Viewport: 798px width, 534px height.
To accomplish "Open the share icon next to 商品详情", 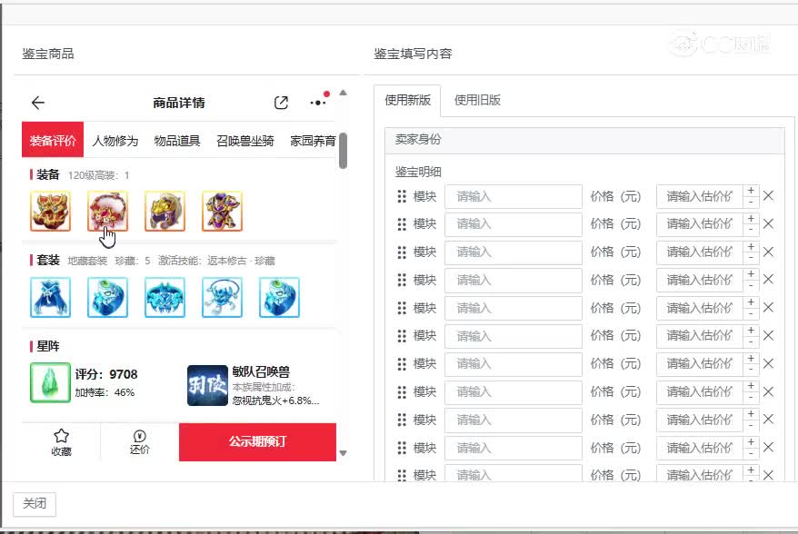I will click(x=281, y=103).
